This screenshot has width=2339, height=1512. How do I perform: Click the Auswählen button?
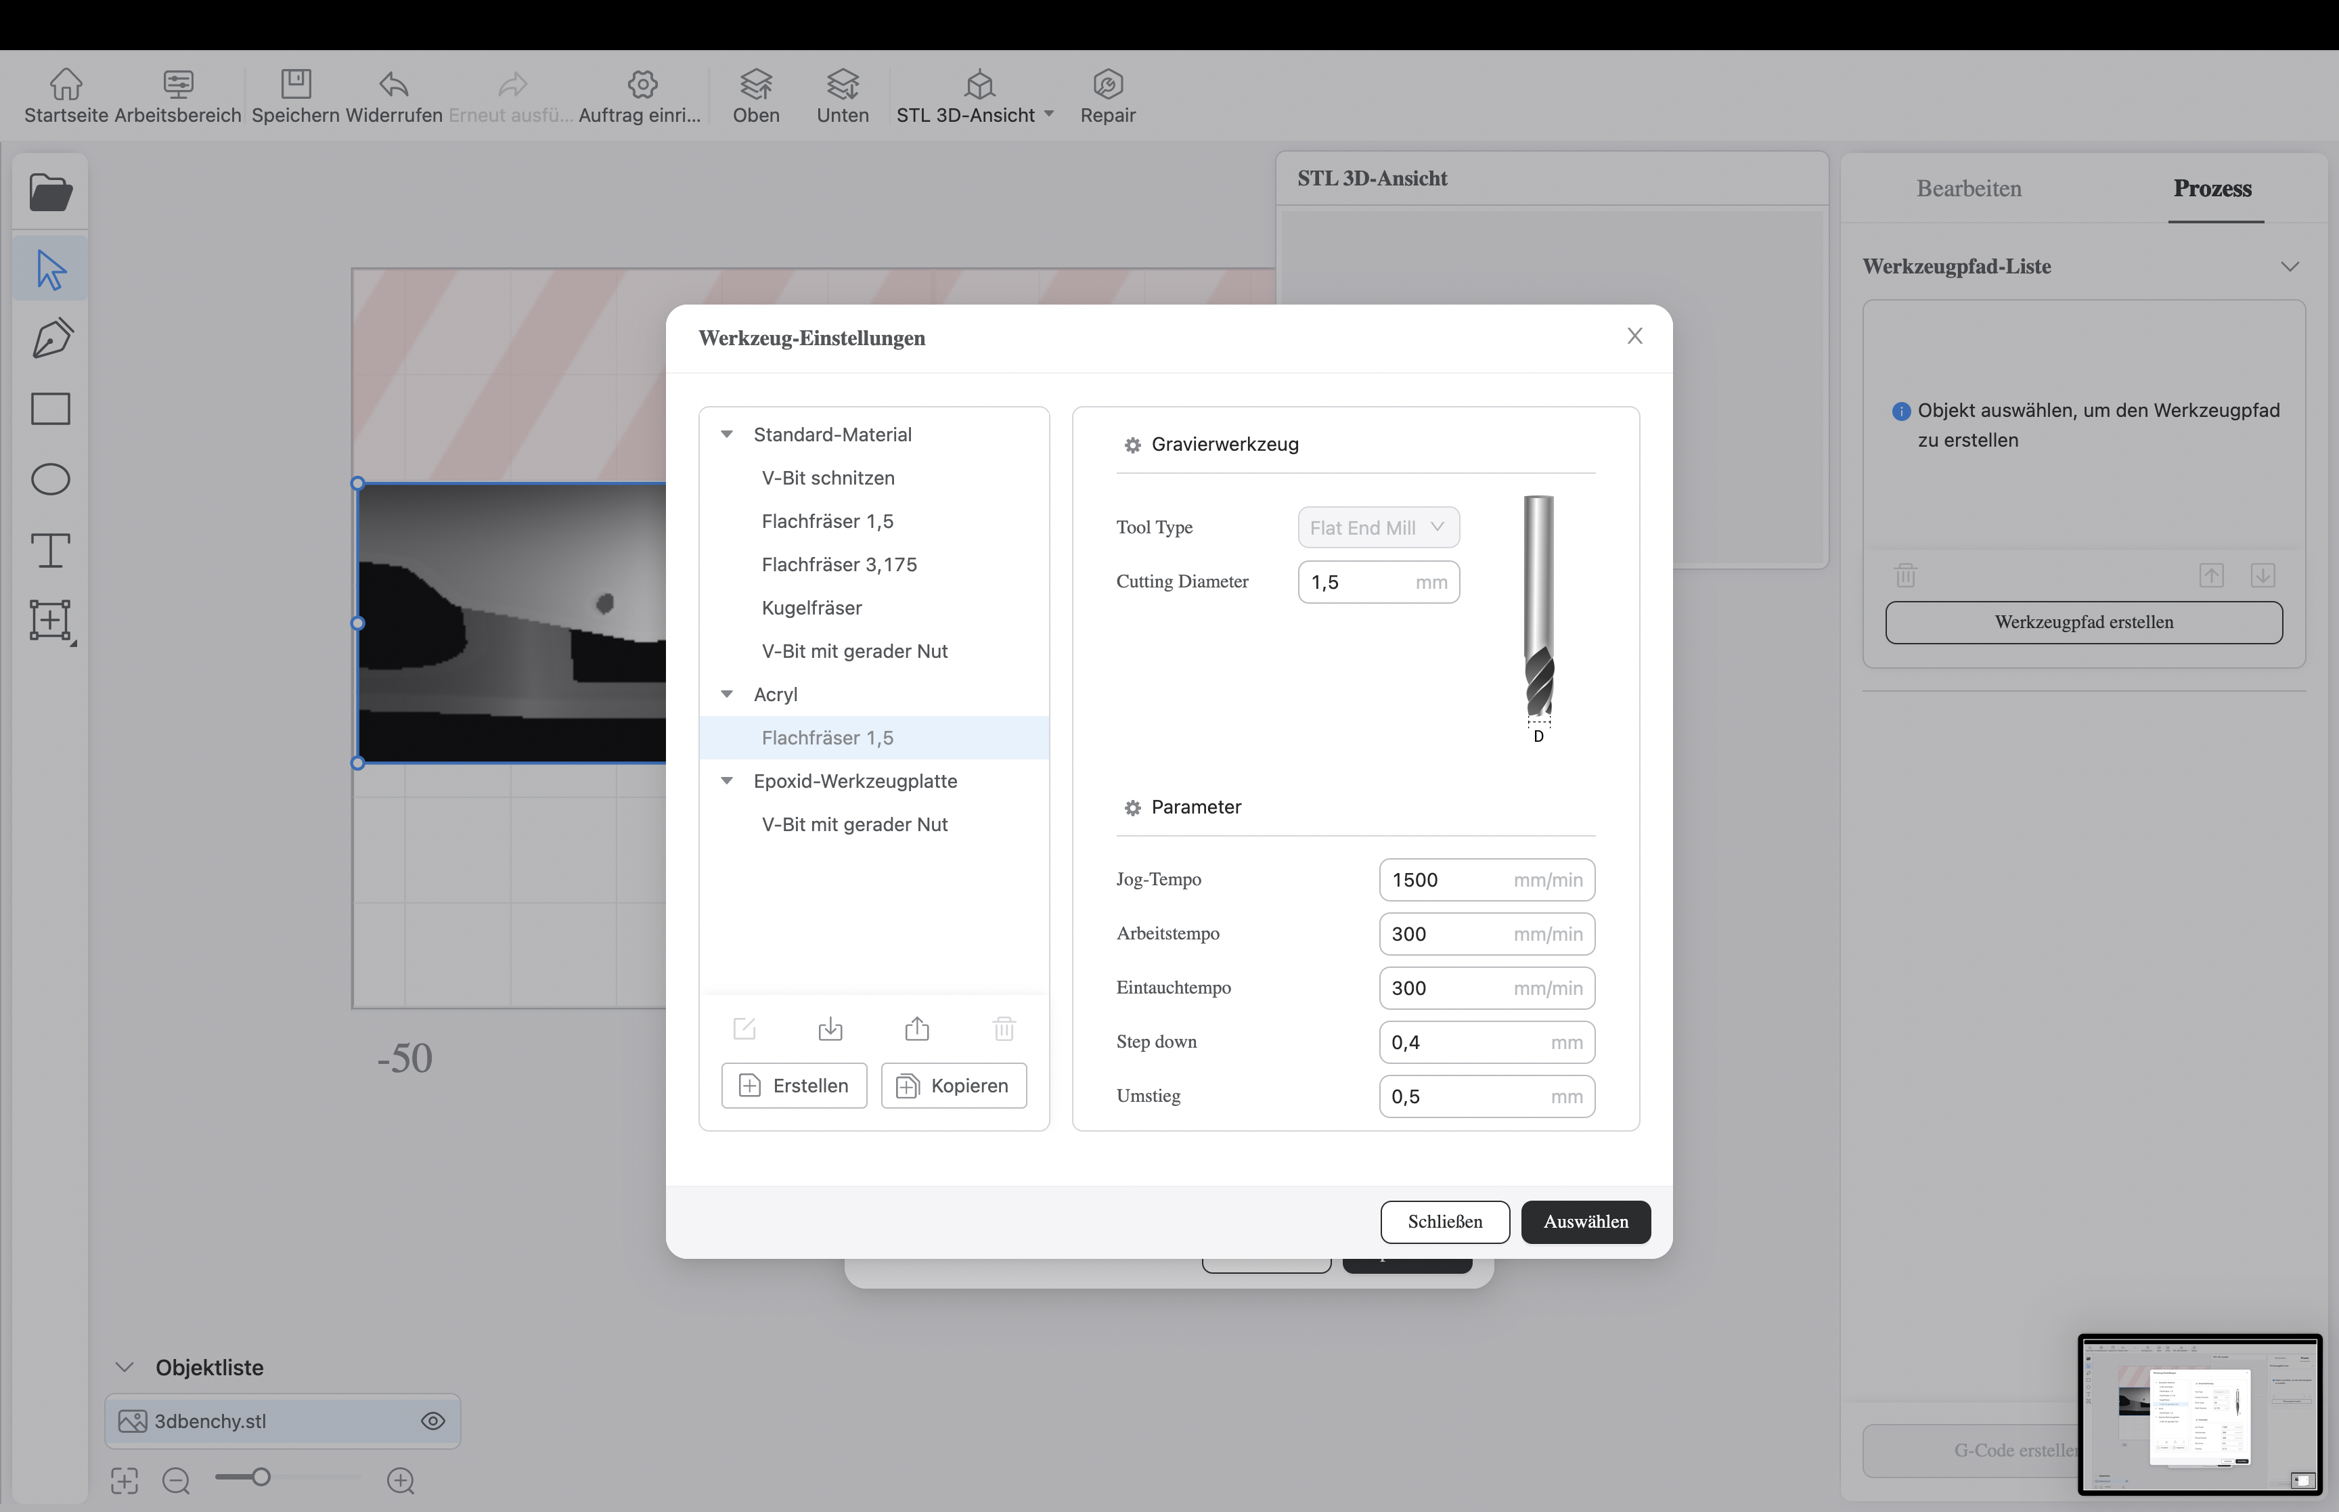[x=1585, y=1222]
